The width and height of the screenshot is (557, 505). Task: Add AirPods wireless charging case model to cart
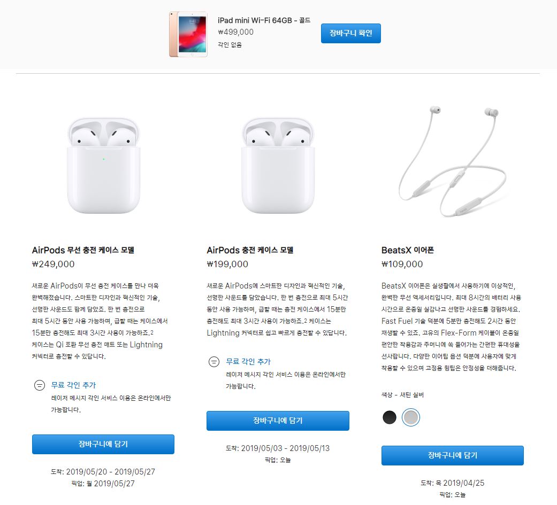[103, 444]
